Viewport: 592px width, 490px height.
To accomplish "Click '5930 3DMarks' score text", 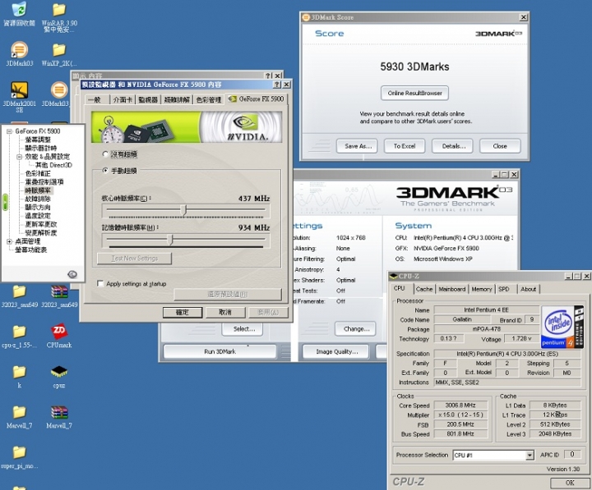I will tap(414, 66).
